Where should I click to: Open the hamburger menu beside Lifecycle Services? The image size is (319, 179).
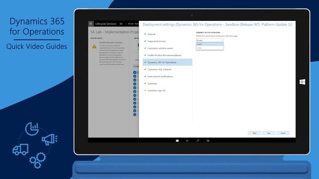[121, 24]
